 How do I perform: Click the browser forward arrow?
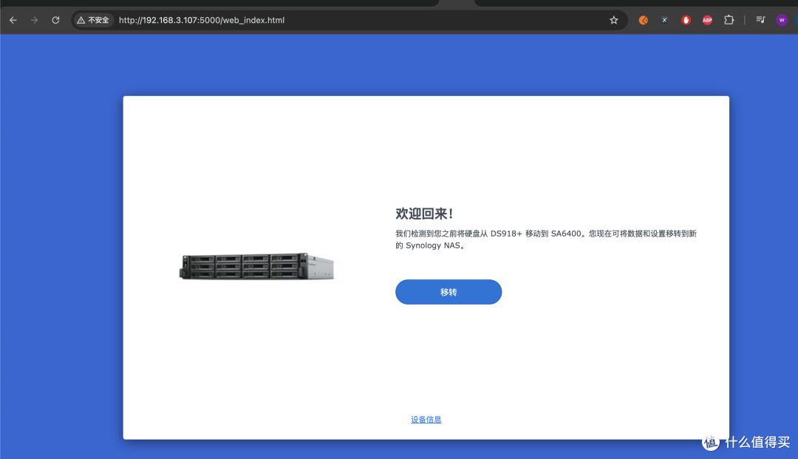click(34, 21)
